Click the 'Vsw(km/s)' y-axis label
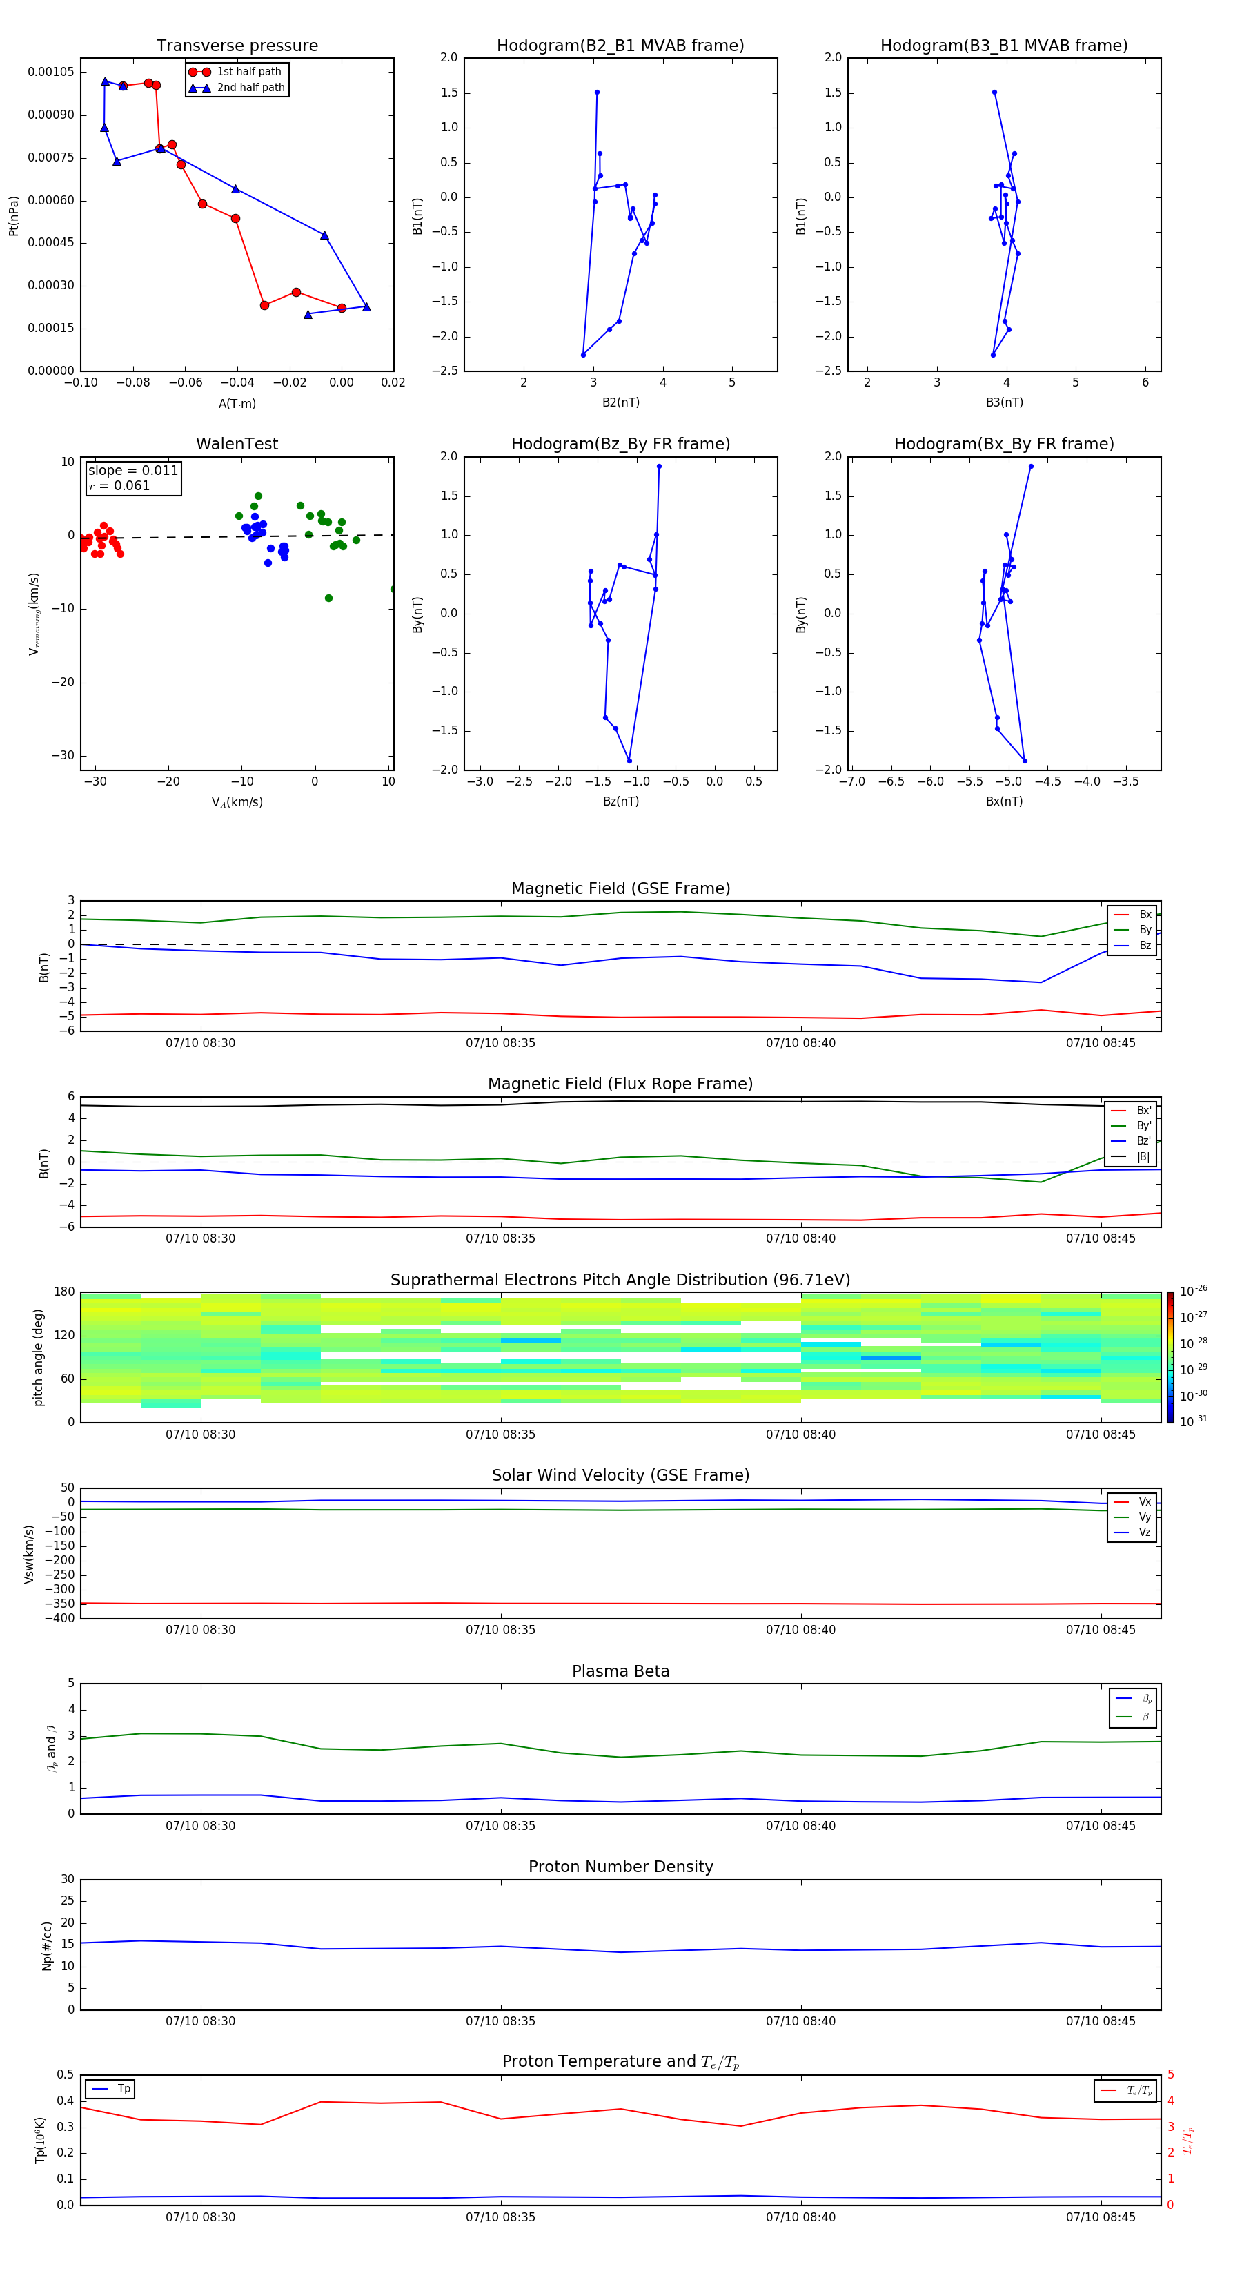Image resolution: width=1242 pixels, height=2278 pixels. click(x=28, y=1554)
